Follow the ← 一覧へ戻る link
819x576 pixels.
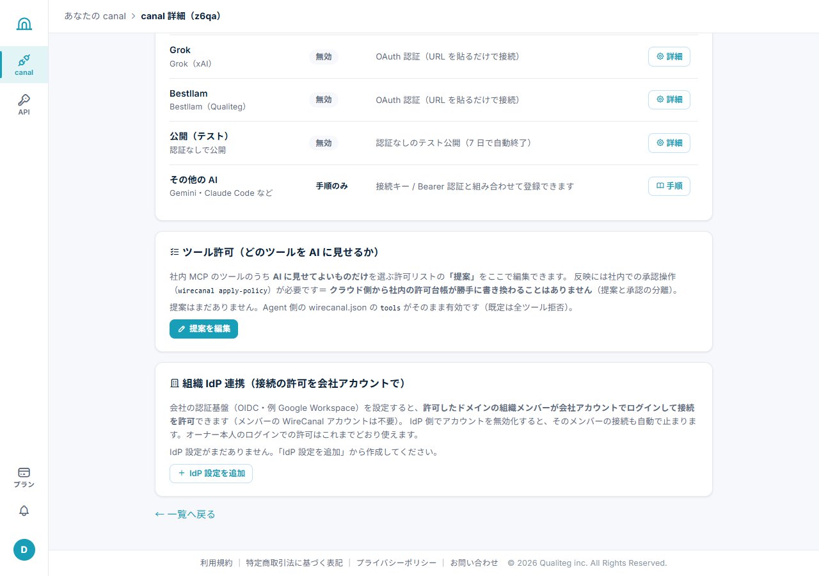(x=186, y=514)
